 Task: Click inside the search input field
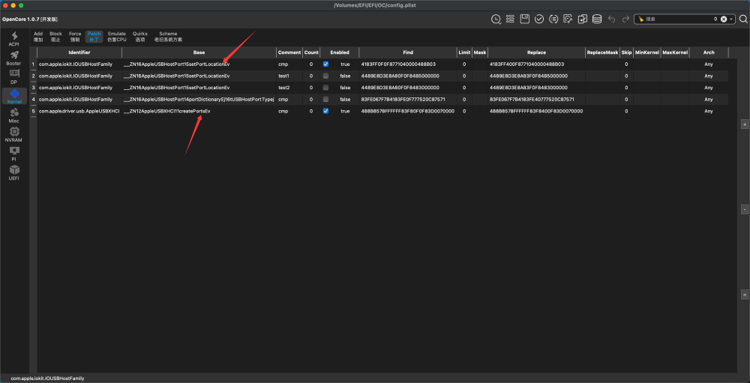tap(679, 19)
